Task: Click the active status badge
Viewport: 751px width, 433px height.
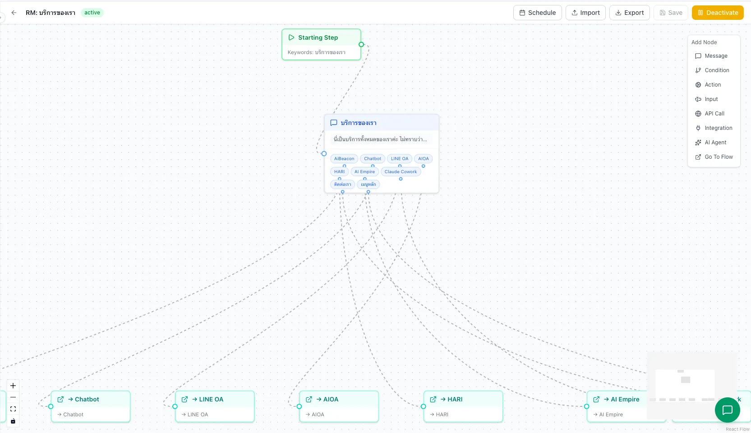Action: point(92,13)
